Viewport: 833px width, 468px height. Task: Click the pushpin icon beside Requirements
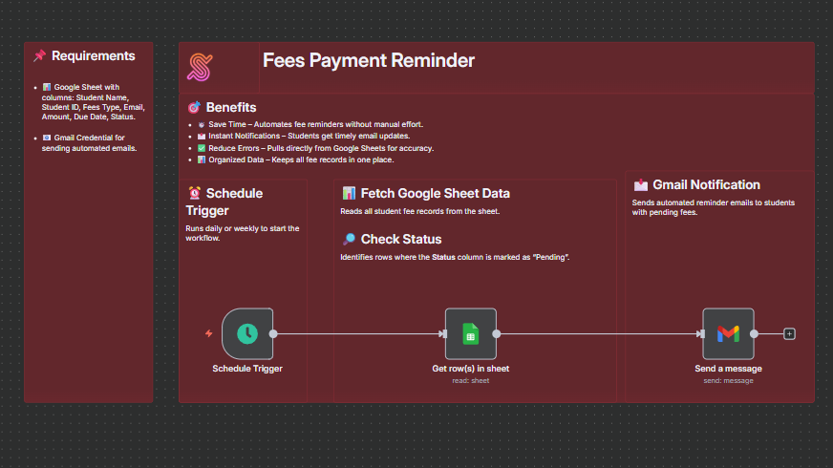click(39, 56)
